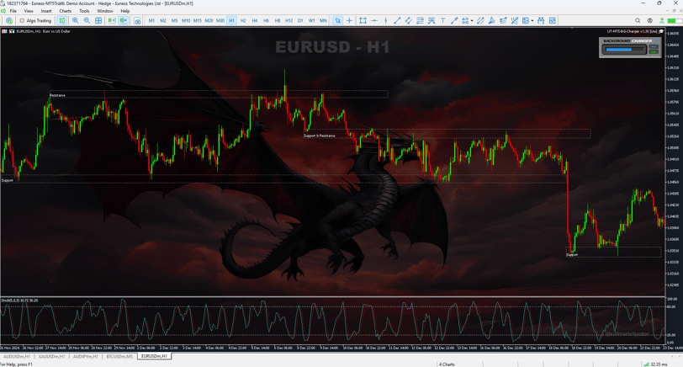The width and height of the screenshot is (683, 367).
Task: Select the equidistant channel tool
Action: tap(409, 20)
